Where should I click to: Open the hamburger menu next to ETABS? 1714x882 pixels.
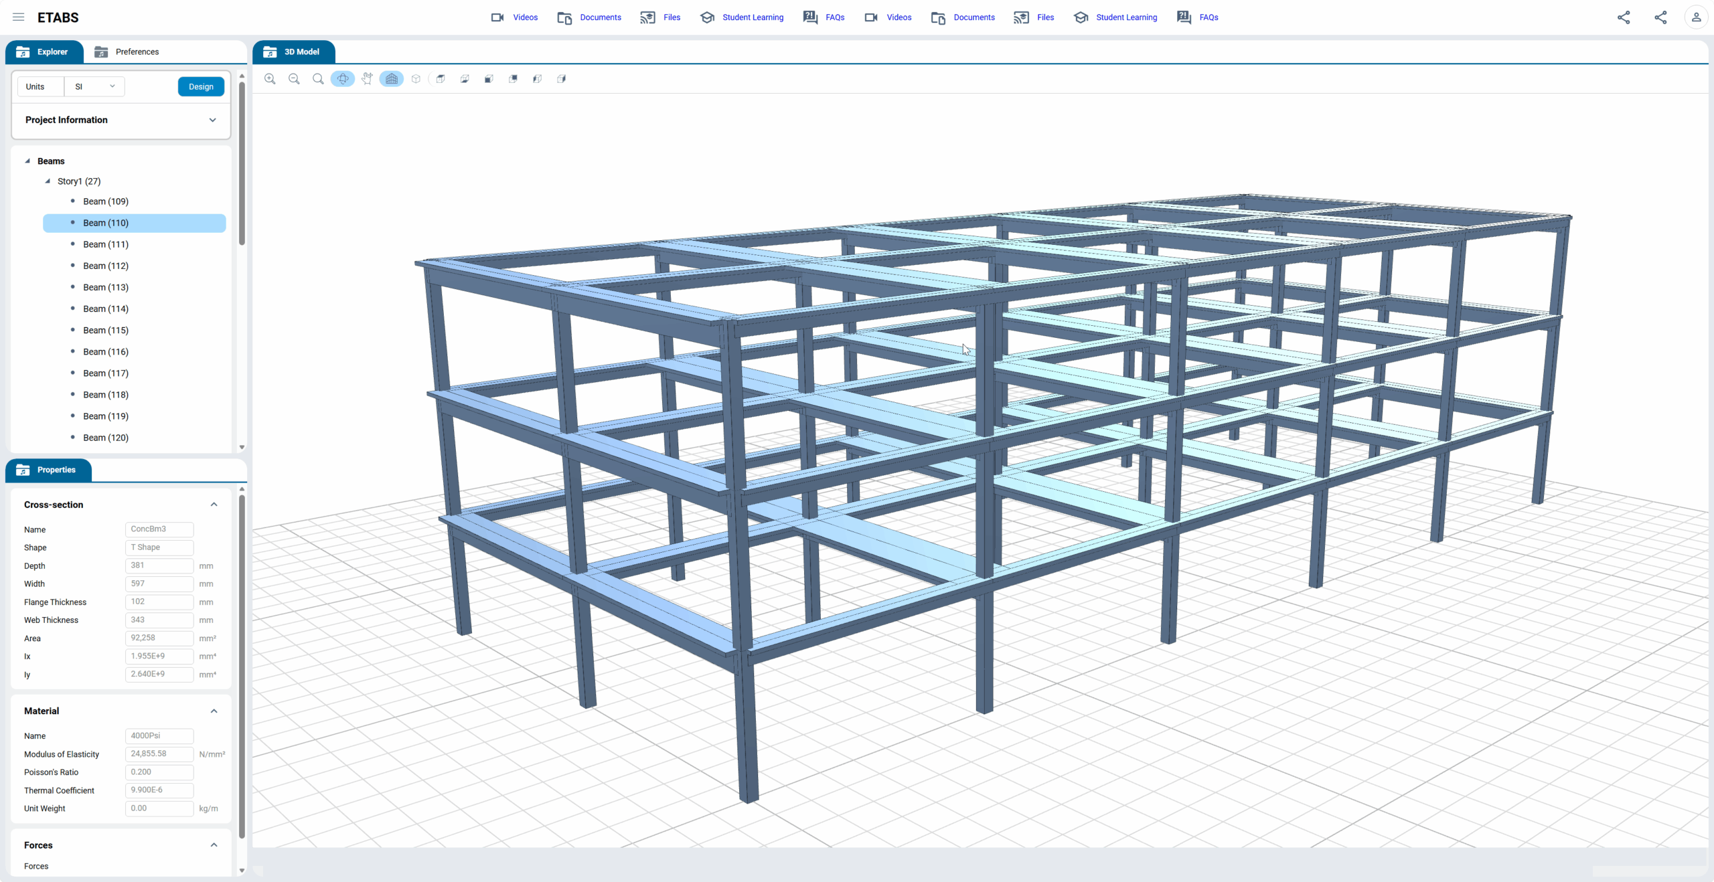[19, 17]
